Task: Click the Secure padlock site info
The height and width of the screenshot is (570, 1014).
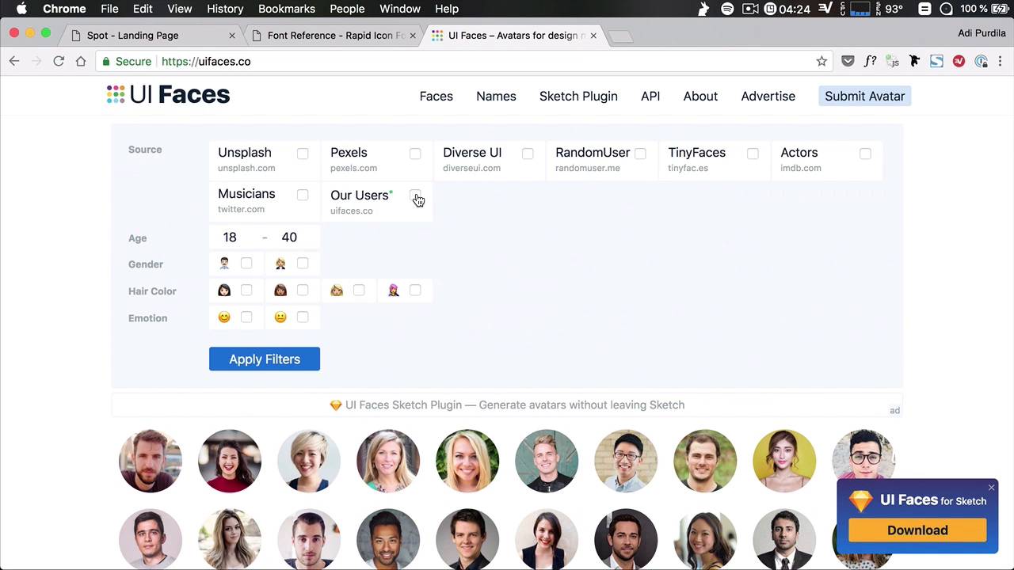Action: pyautogui.click(x=127, y=61)
